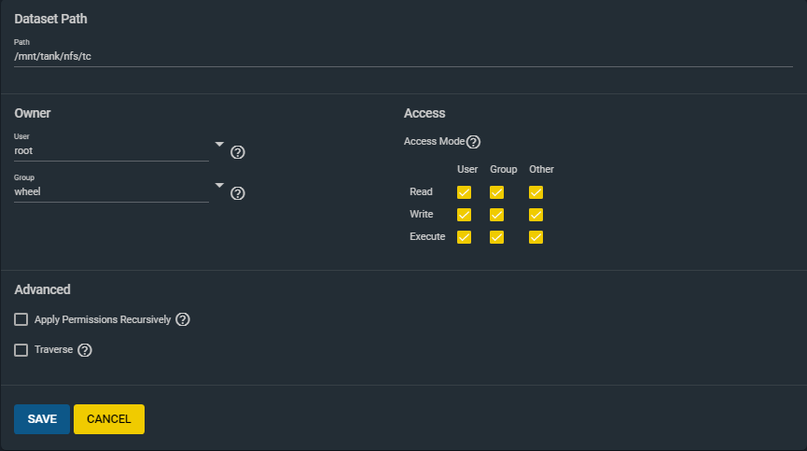Uncheck Write permission for Group
Image resolution: width=807 pixels, height=451 pixels.
coord(496,215)
